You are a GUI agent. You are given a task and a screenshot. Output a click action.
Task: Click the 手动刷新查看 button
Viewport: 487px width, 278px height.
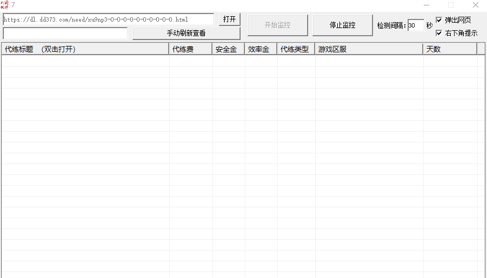coord(186,33)
